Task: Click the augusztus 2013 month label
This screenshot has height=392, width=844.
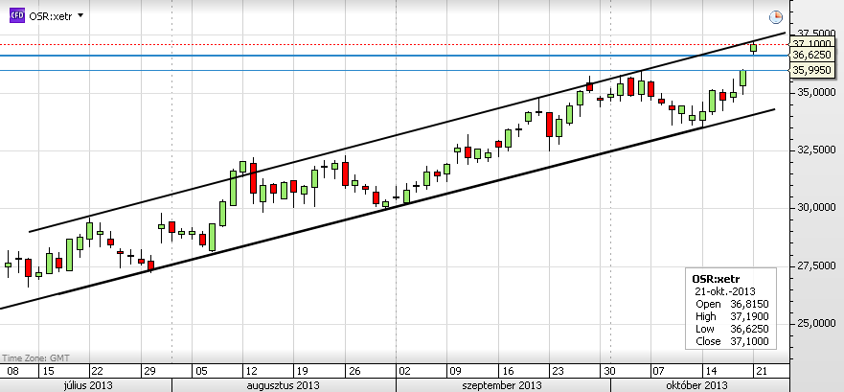Action: pos(284,385)
